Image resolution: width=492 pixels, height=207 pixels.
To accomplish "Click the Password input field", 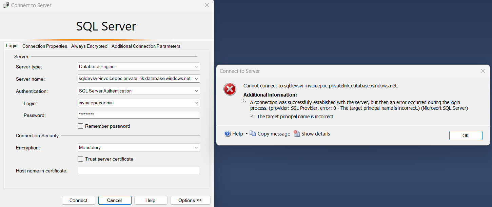I will click(139, 115).
